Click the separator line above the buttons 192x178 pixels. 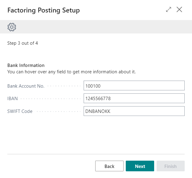[x=96, y=154]
